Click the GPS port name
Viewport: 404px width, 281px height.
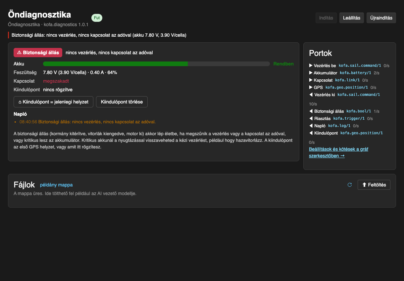pos(318,87)
